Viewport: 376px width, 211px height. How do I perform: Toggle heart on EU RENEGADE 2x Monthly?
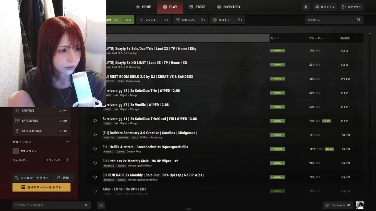(95, 177)
